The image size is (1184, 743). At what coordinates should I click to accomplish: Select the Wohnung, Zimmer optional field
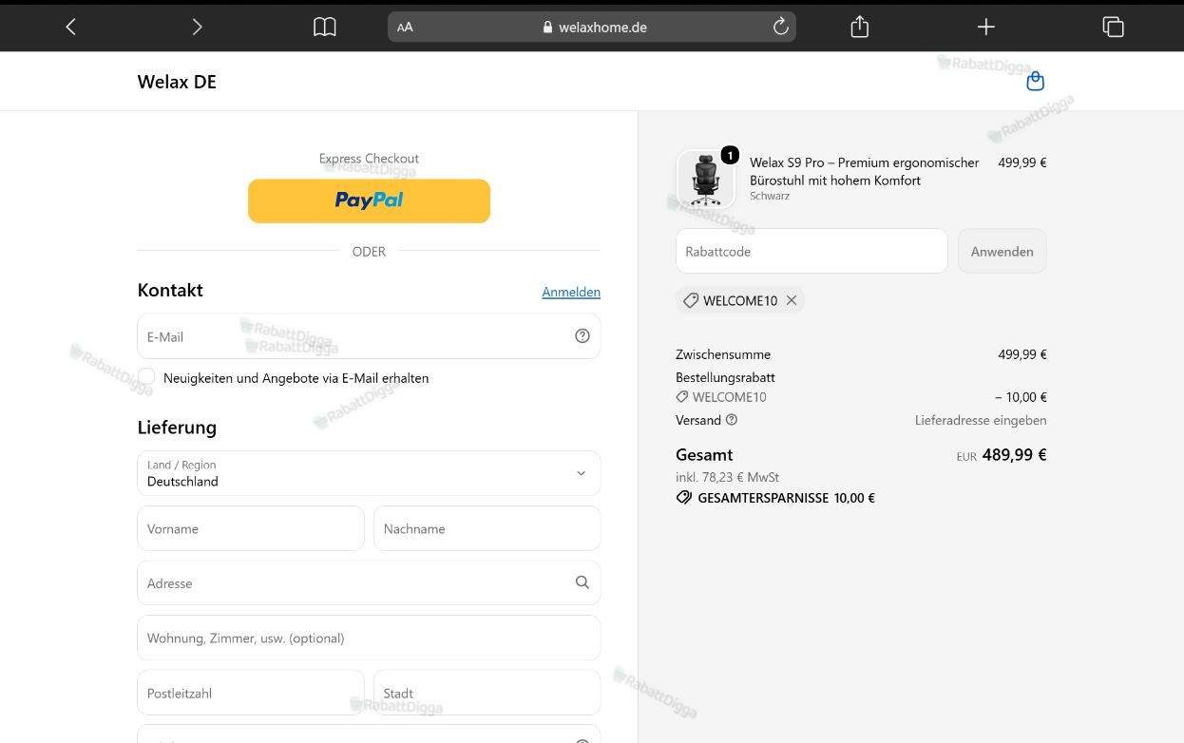[x=369, y=638]
